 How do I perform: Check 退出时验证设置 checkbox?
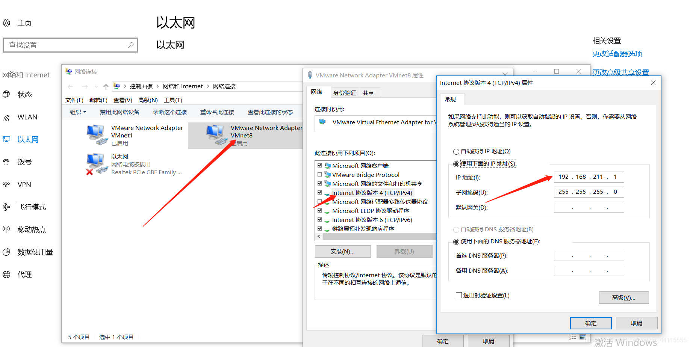point(459,296)
